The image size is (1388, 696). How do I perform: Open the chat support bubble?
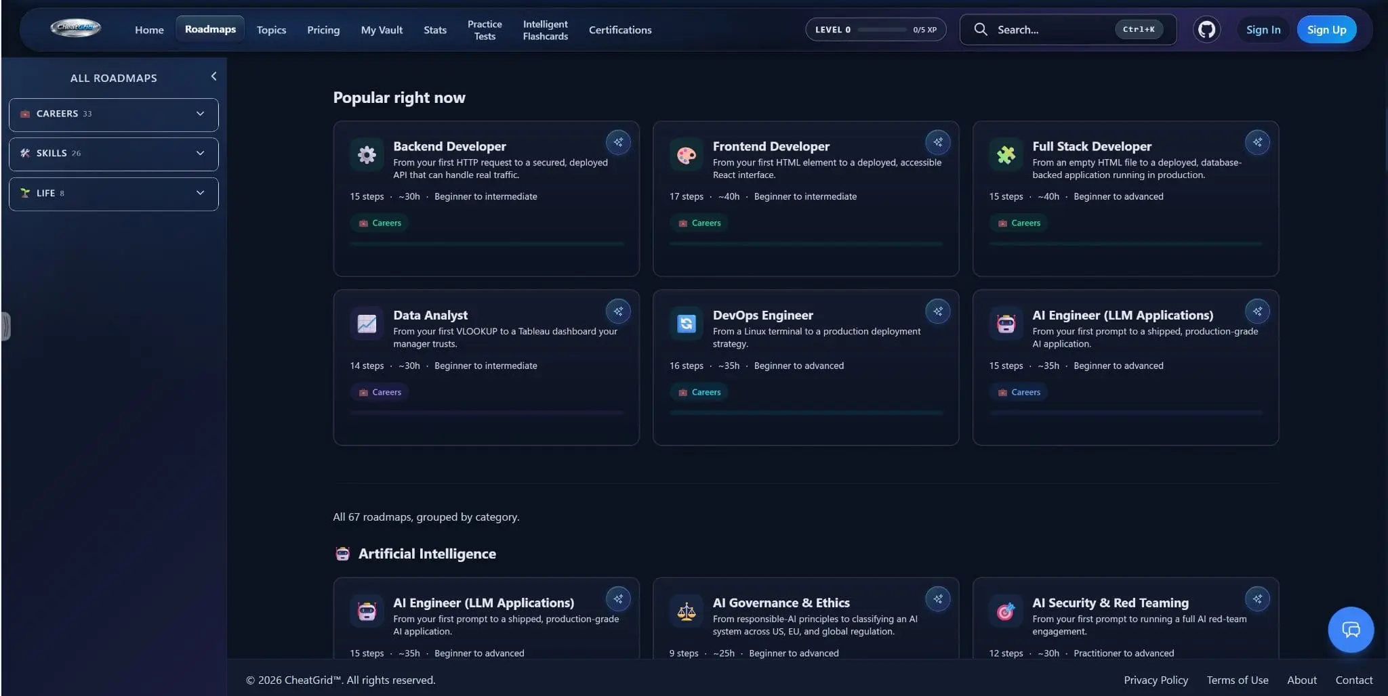click(1350, 630)
